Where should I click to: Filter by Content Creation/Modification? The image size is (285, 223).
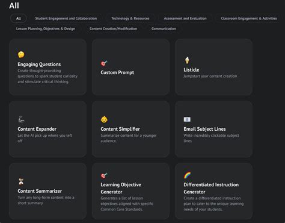(114, 29)
